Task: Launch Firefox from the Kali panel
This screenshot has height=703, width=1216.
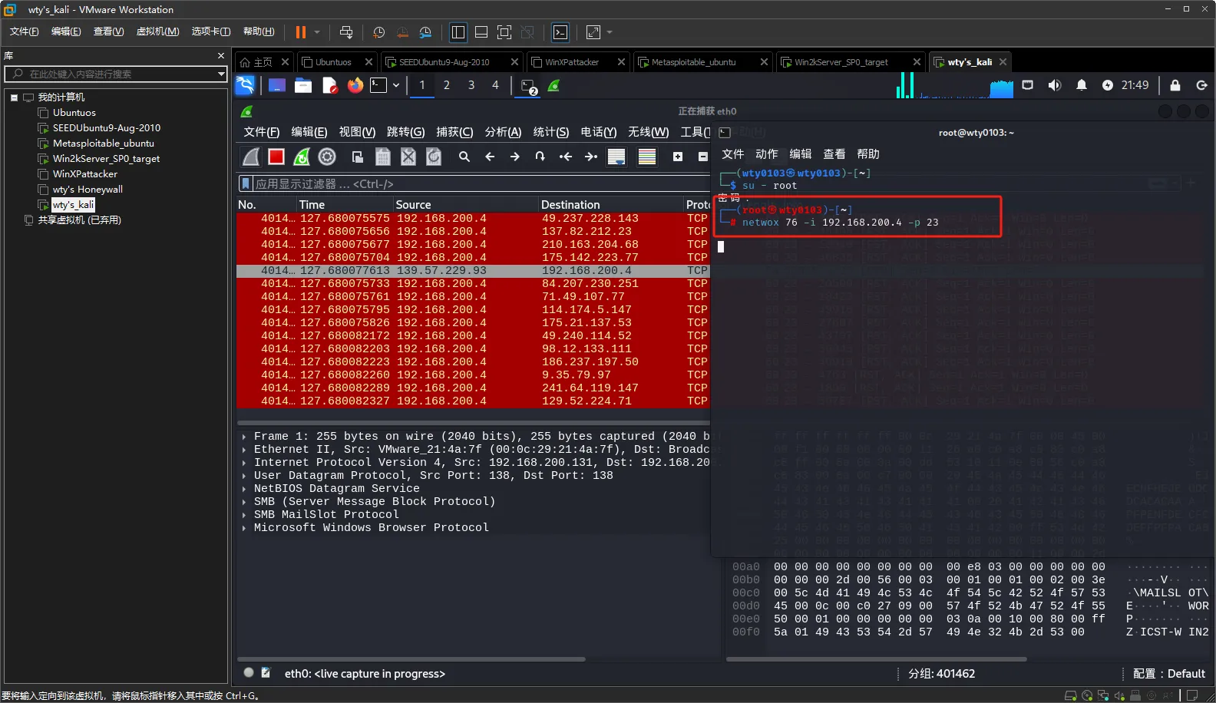Action: 355,85
